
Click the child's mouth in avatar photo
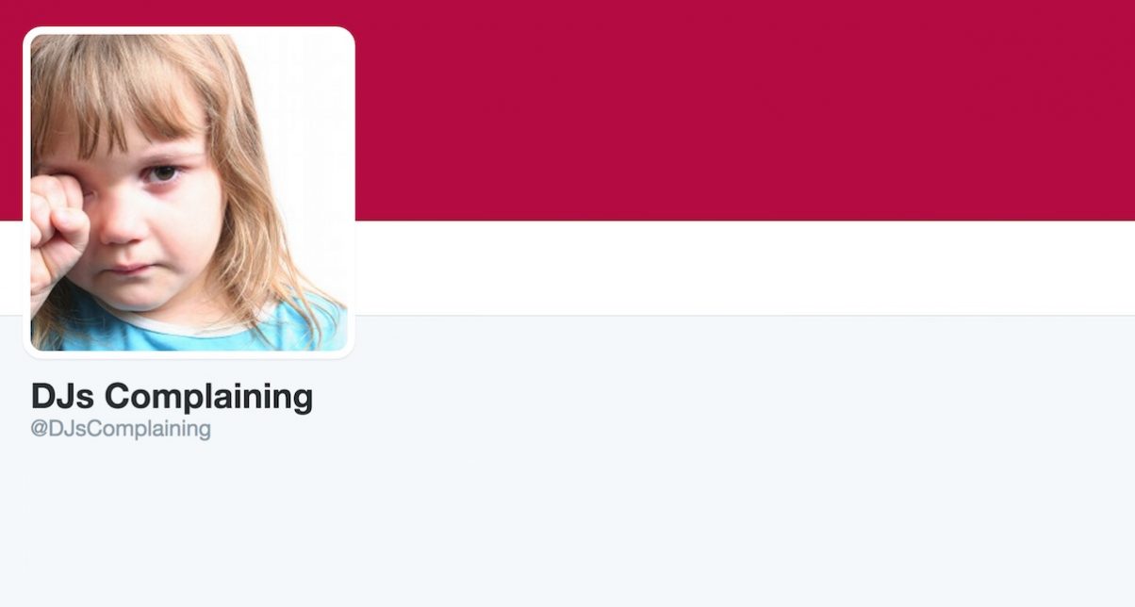[x=128, y=269]
